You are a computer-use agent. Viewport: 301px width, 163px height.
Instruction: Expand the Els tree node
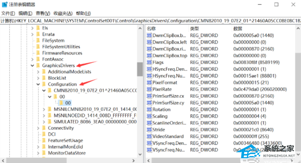coord(32,28)
